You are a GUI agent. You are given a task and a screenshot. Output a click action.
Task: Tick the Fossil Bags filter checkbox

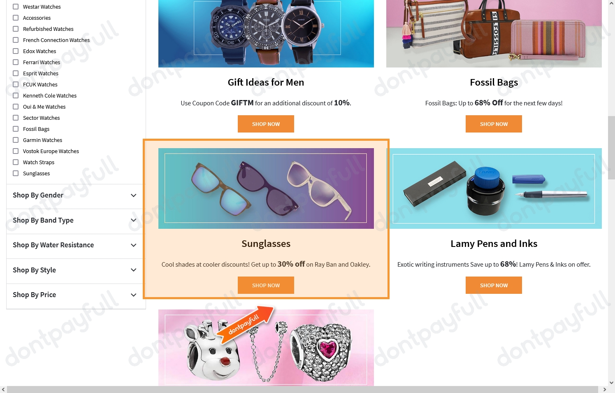[16, 129]
